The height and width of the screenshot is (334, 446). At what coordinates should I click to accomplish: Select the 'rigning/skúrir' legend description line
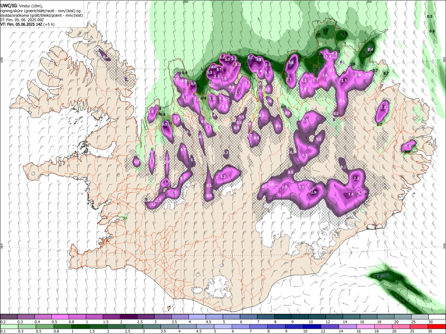click(x=40, y=11)
